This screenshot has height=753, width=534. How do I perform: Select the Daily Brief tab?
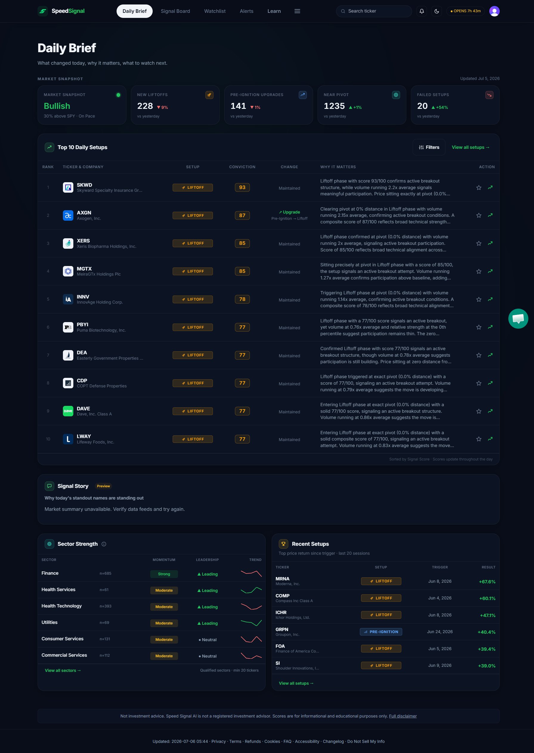(x=134, y=11)
